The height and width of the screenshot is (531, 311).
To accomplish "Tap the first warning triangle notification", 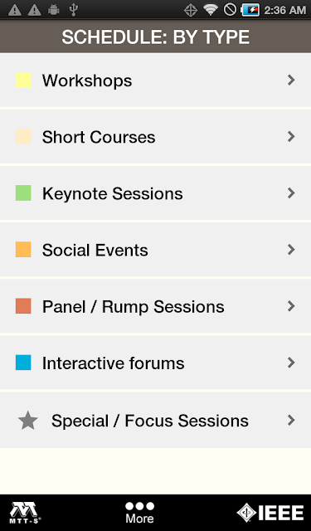I will coord(15,10).
